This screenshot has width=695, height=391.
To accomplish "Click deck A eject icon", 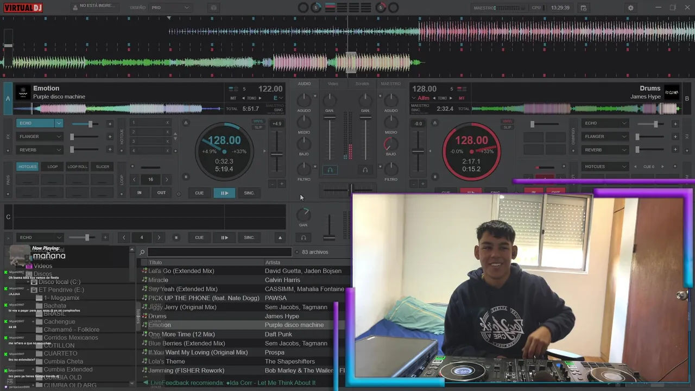I will (x=186, y=123).
